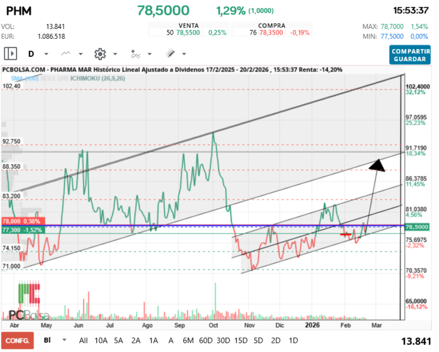Click the SMA (100) indicator label
This screenshot has width=439, height=352.
25,78
